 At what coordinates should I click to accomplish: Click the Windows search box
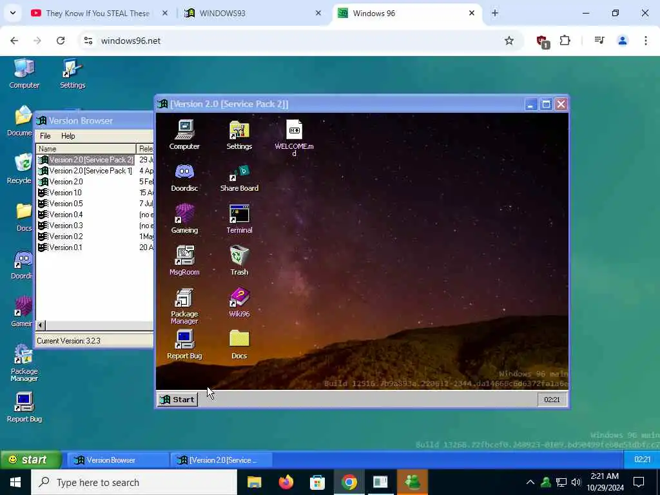tap(134, 482)
